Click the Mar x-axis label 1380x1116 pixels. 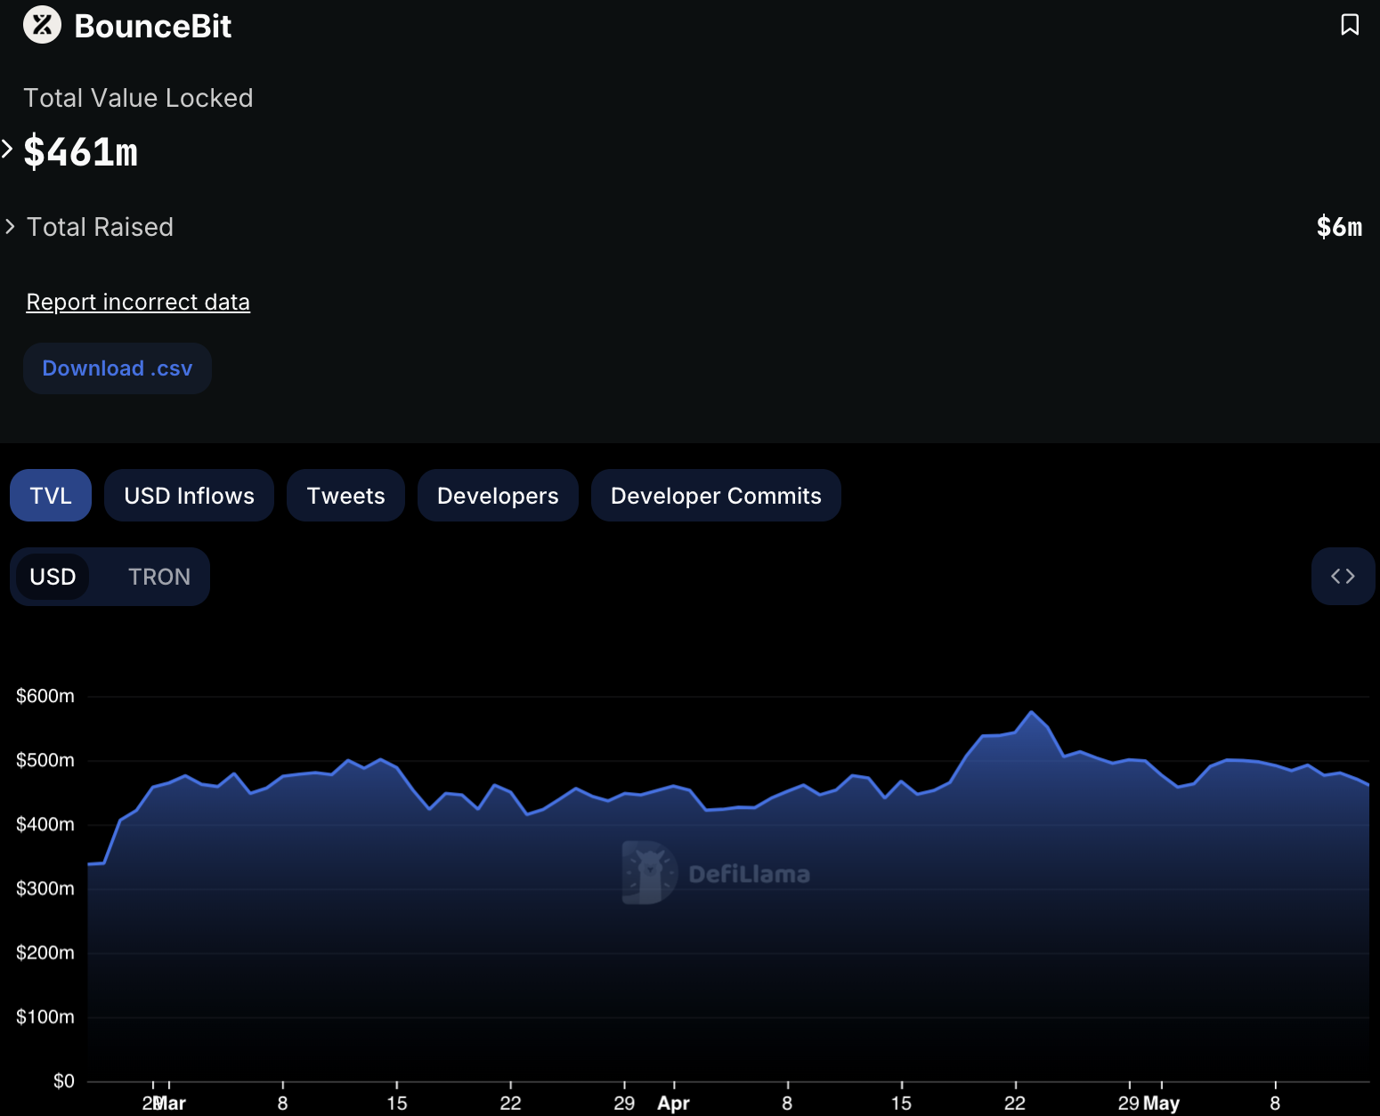click(170, 1104)
